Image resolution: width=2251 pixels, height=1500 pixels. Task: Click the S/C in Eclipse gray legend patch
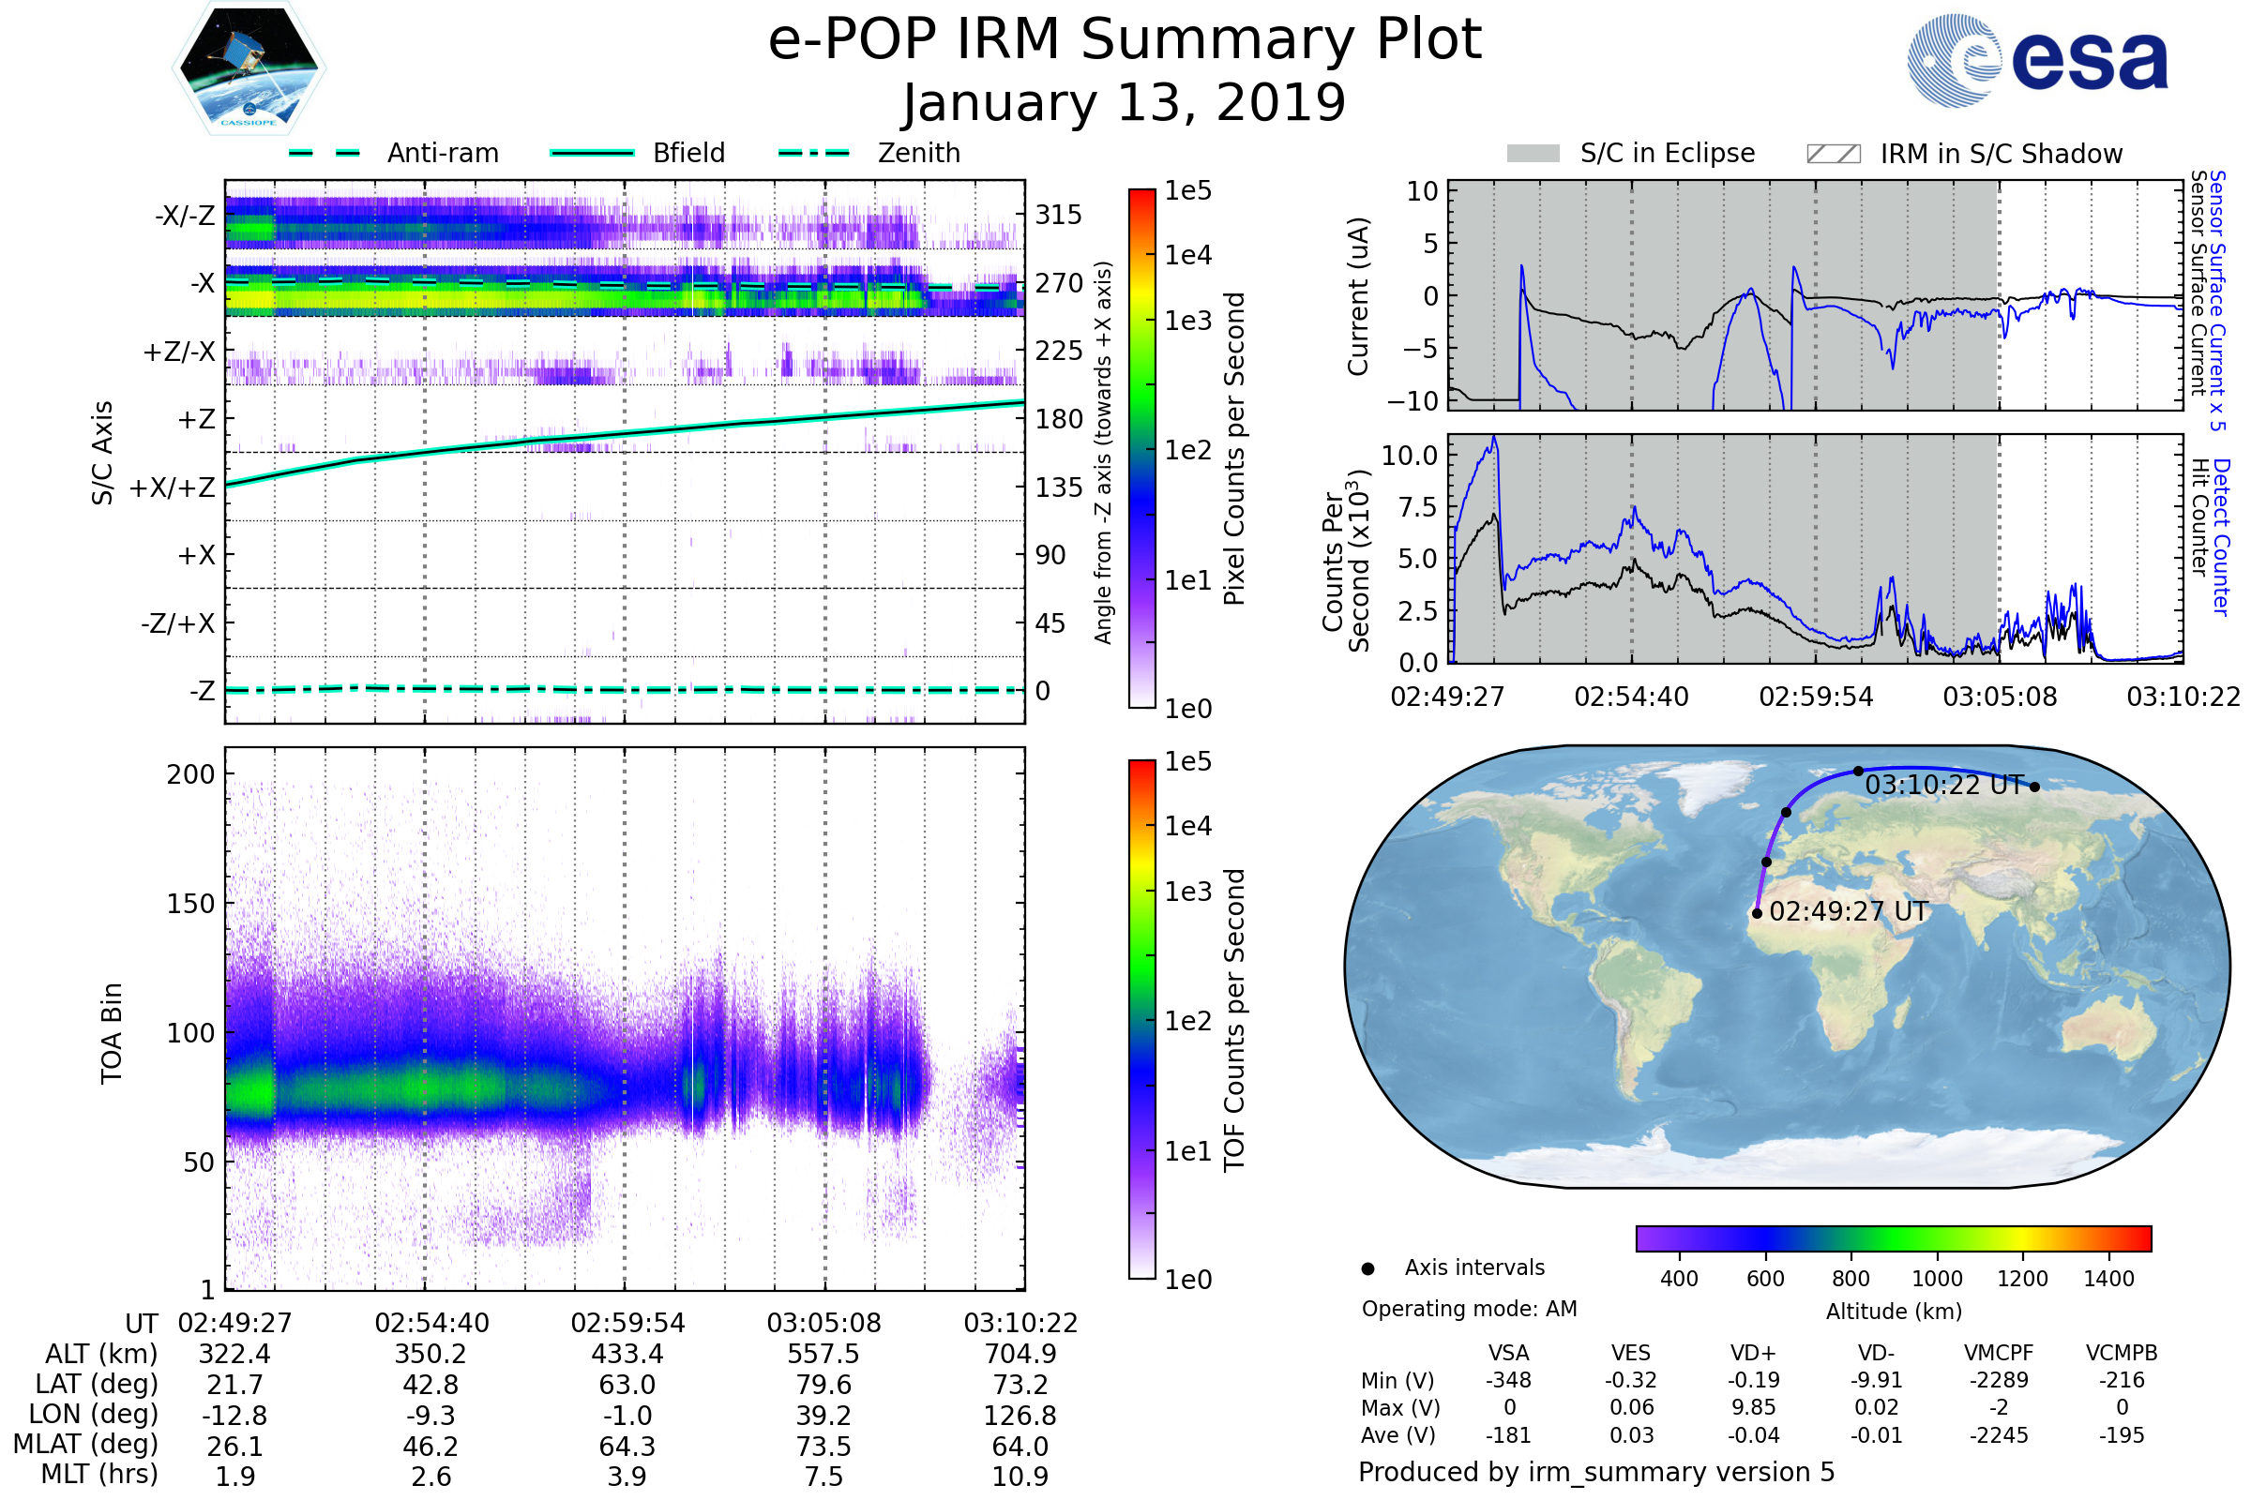pyautogui.click(x=1533, y=154)
